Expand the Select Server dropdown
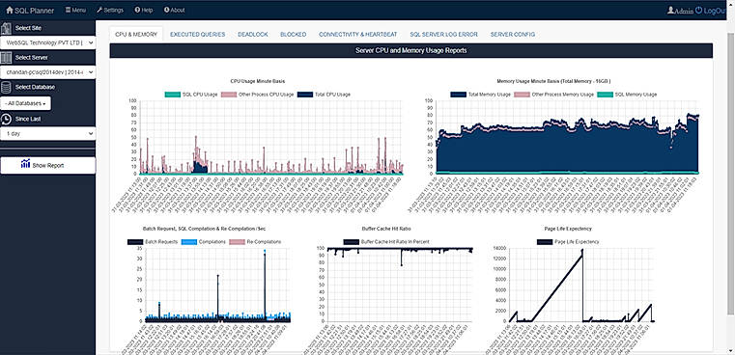 [48, 72]
